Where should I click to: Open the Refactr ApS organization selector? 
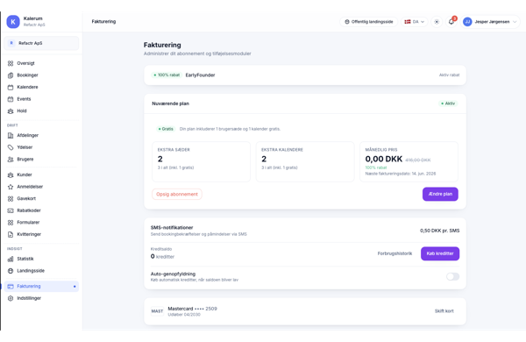(41, 43)
